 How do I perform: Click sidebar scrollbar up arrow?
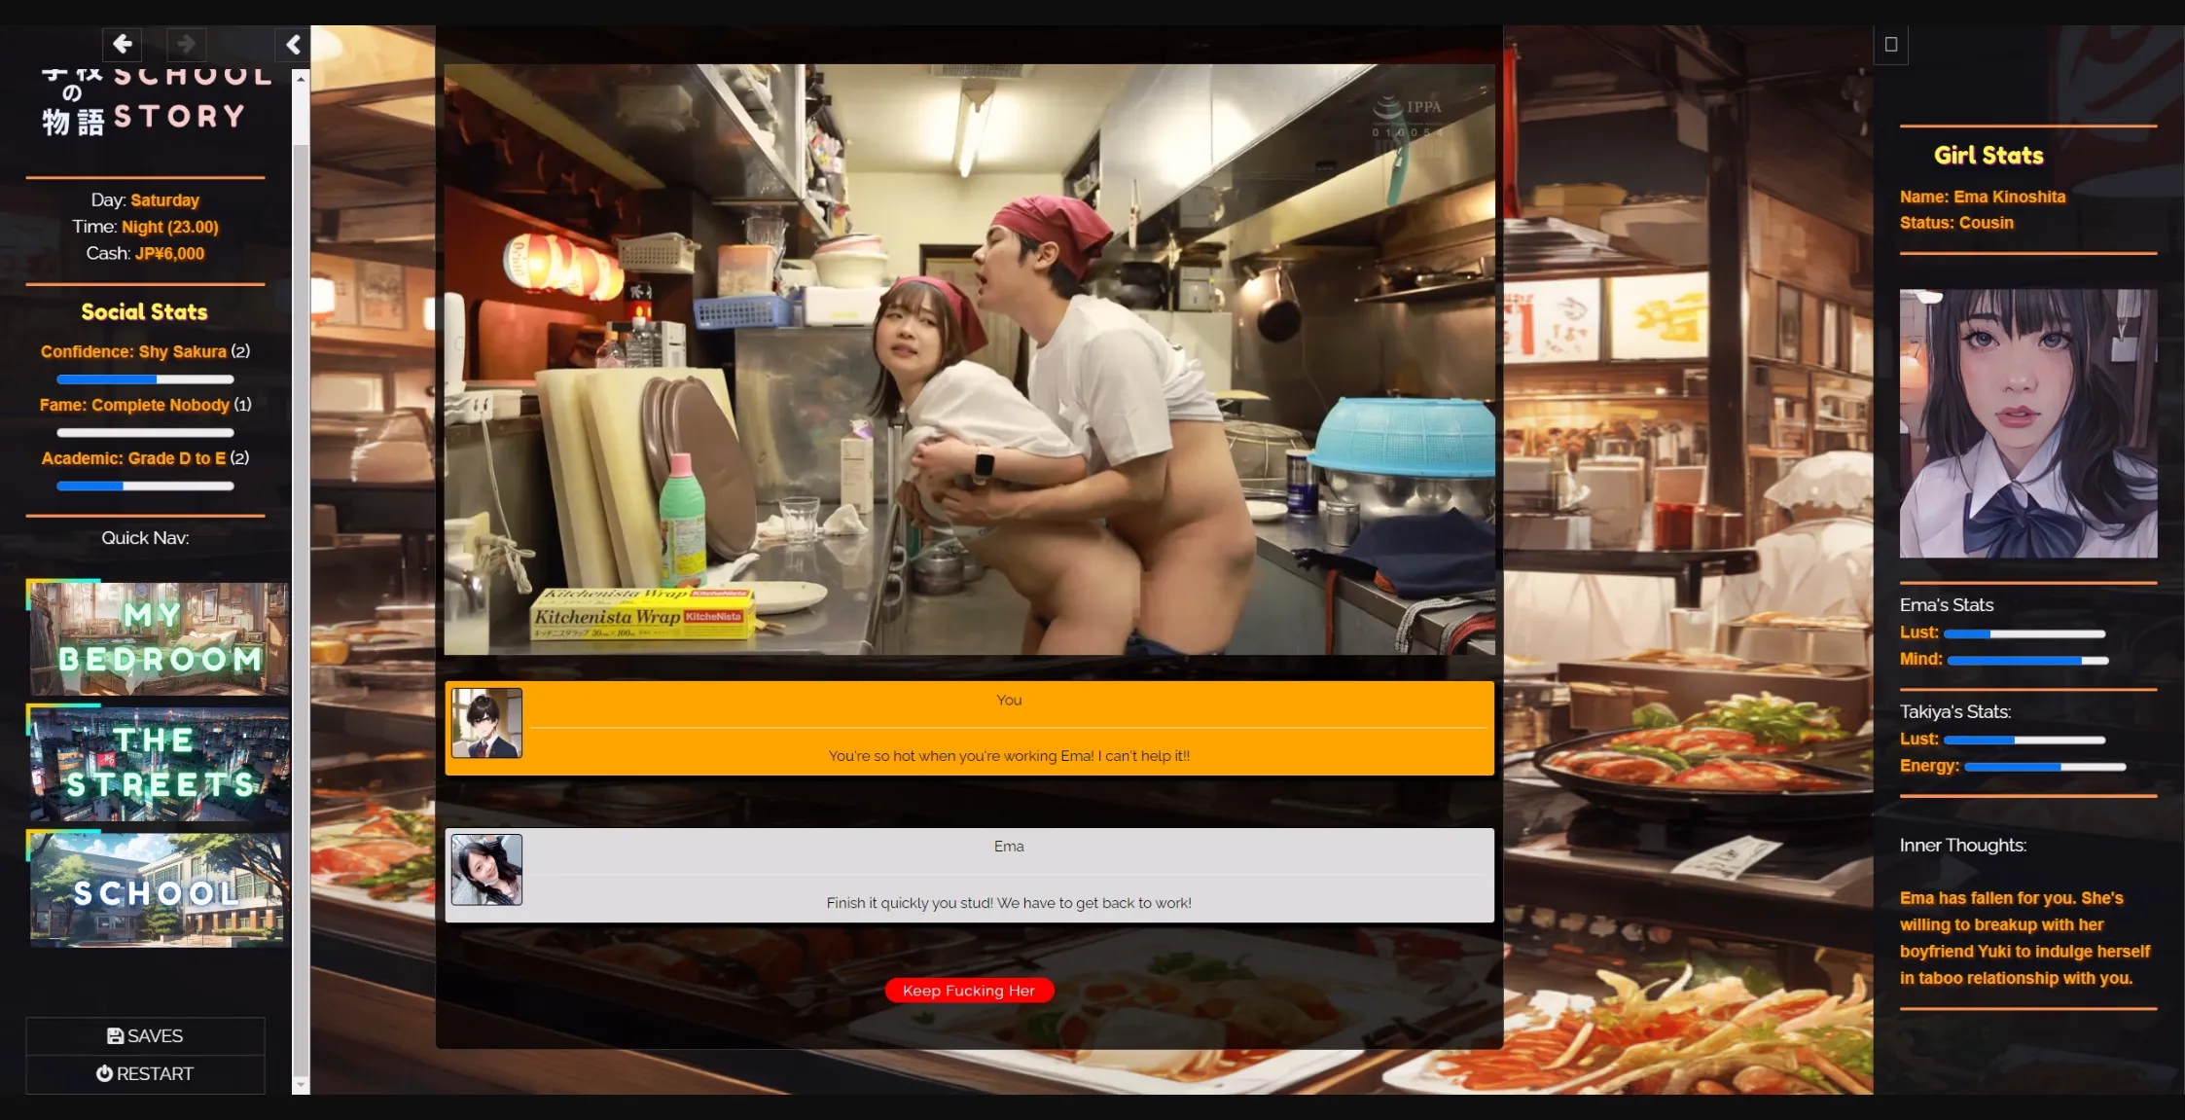pyautogui.click(x=301, y=78)
